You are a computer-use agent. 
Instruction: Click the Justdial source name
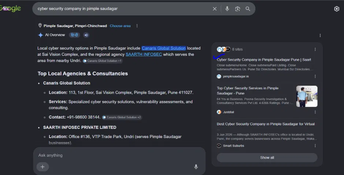(228, 112)
